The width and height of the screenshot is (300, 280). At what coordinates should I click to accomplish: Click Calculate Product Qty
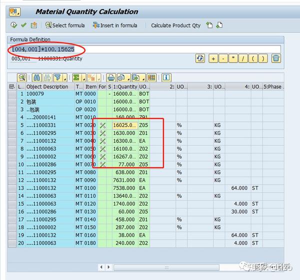pos(175,25)
